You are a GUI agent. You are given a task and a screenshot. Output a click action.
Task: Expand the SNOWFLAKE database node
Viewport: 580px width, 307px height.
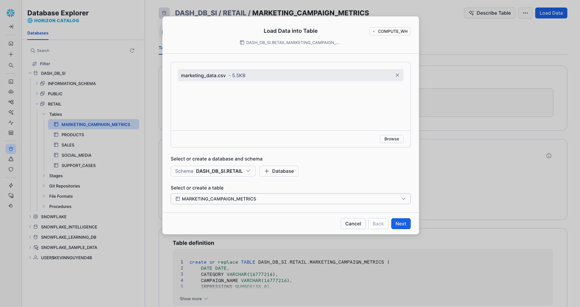[x=30, y=217]
